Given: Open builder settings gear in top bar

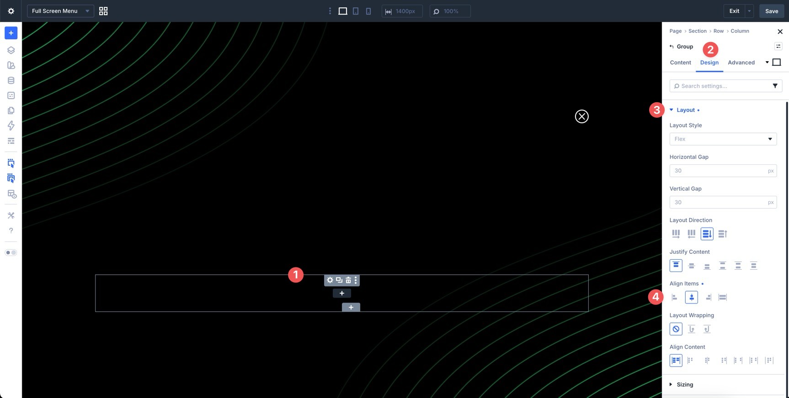Looking at the screenshot, I should pos(11,11).
